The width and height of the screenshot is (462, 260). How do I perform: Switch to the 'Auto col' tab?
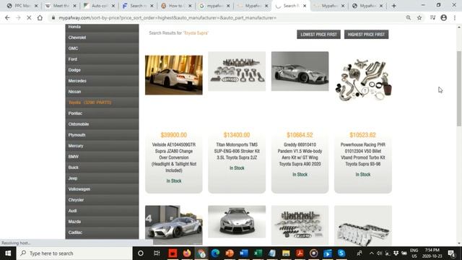click(x=100, y=6)
